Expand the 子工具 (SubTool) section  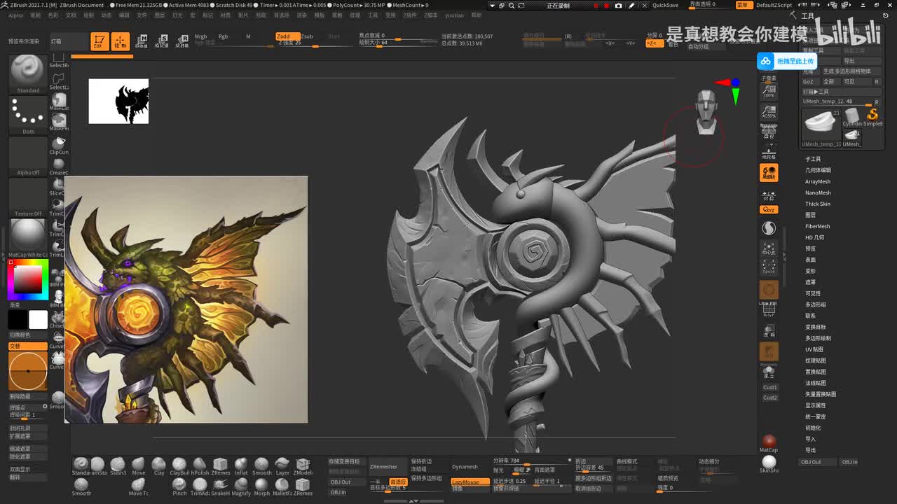coord(813,159)
